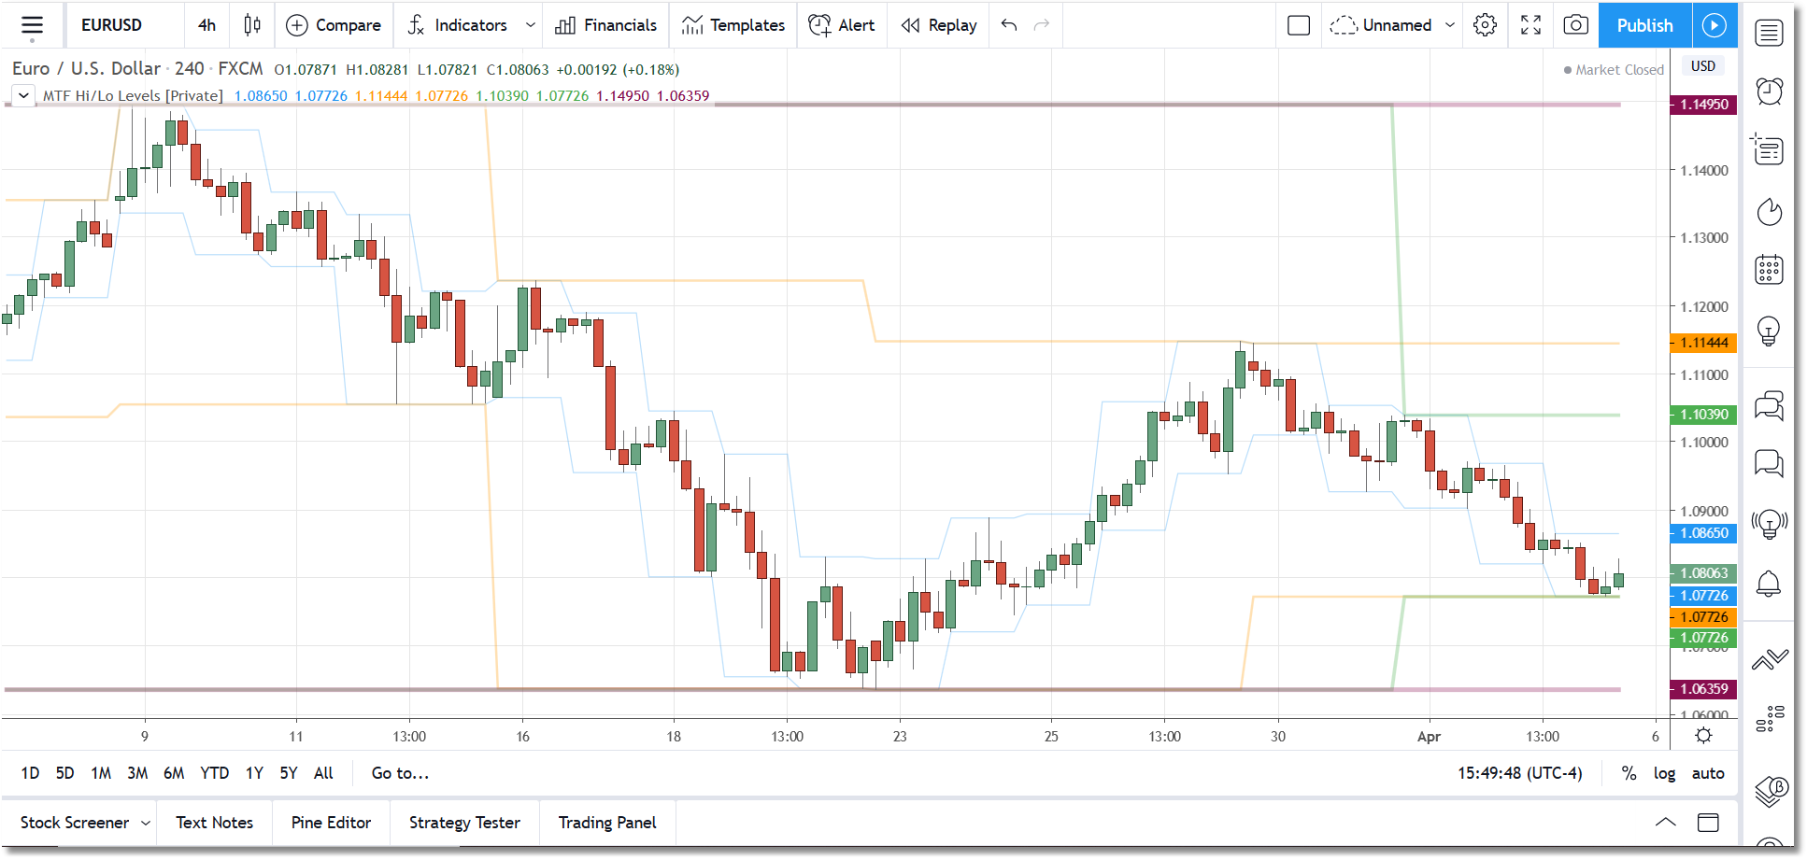Image resolution: width=1807 pixels, height=860 pixels.
Task: Expand the Indicators dropdown arrow
Action: click(x=531, y=25)
